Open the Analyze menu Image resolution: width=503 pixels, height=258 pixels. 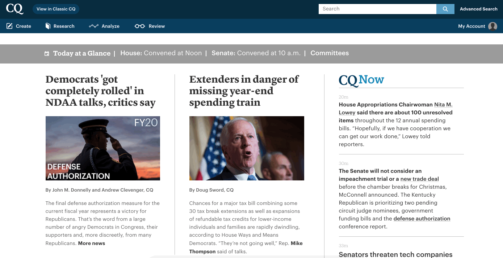[104, 26]
